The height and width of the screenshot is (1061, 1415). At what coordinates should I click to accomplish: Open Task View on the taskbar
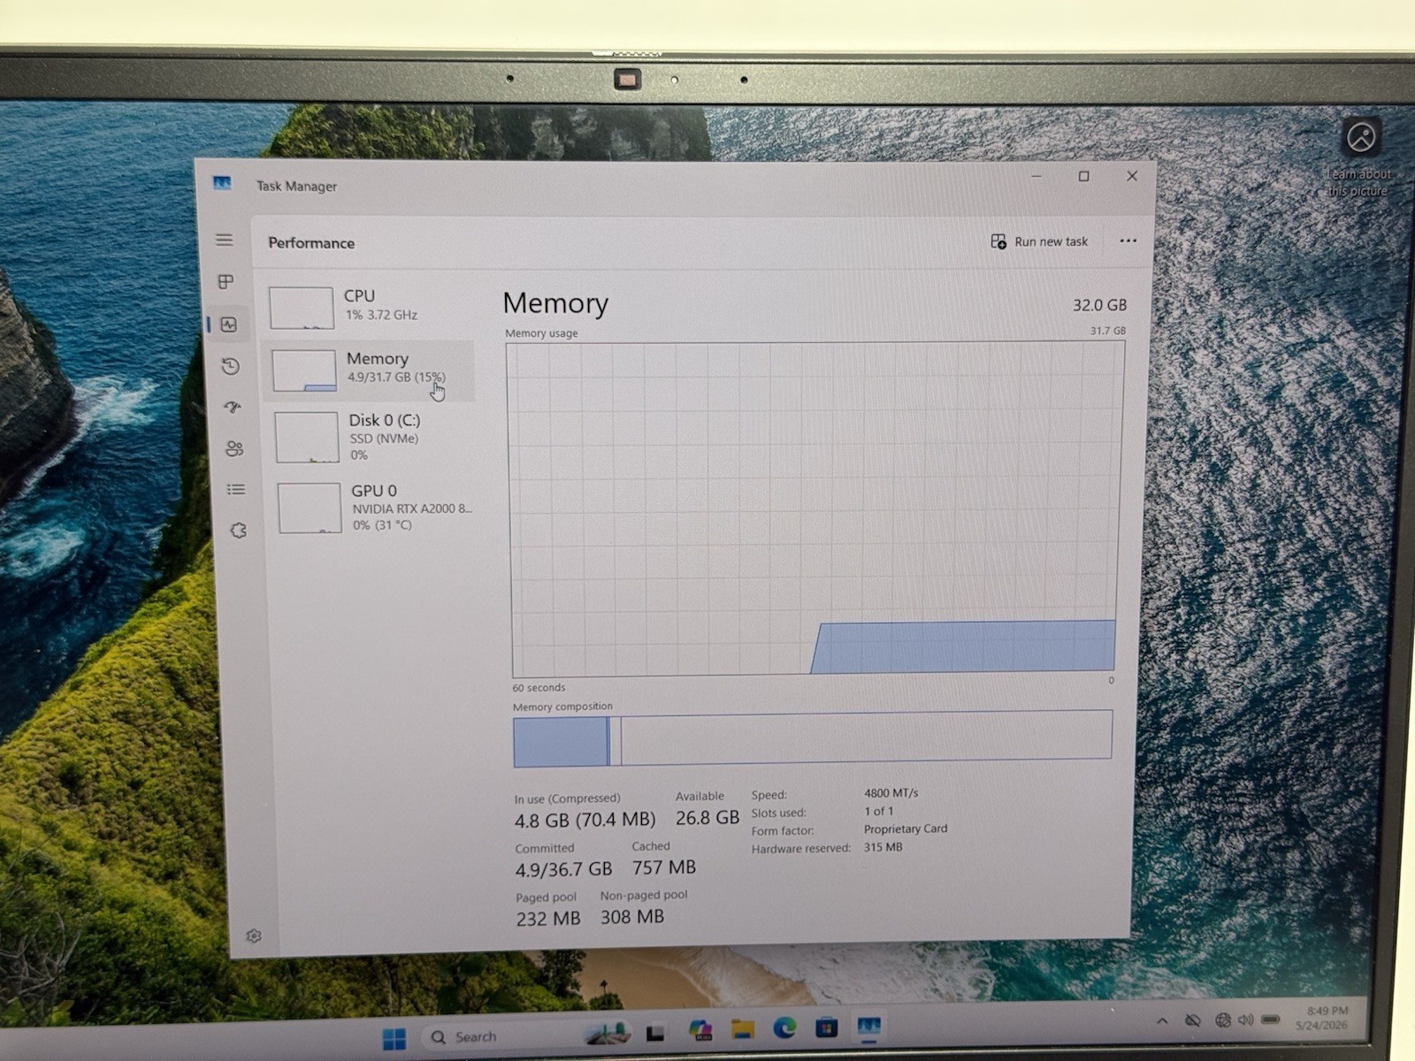pos(655,1033)
